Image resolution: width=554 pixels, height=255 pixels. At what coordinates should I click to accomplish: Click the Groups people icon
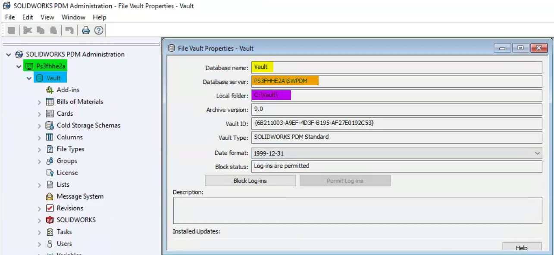coord(50,161)
